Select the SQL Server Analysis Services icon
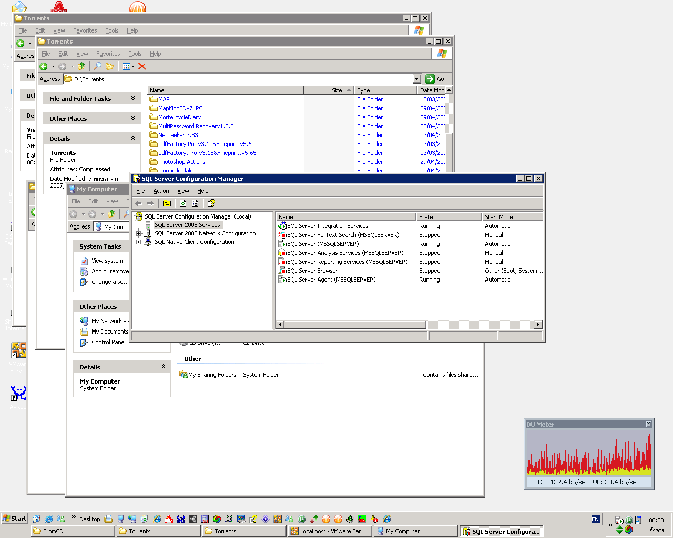The height and width of the screenshot is (538, 673). tap(282, 253)
